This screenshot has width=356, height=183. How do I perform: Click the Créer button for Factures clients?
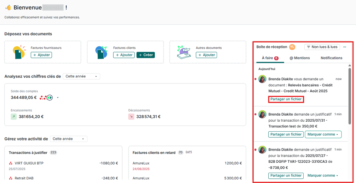tap(145, 55)
